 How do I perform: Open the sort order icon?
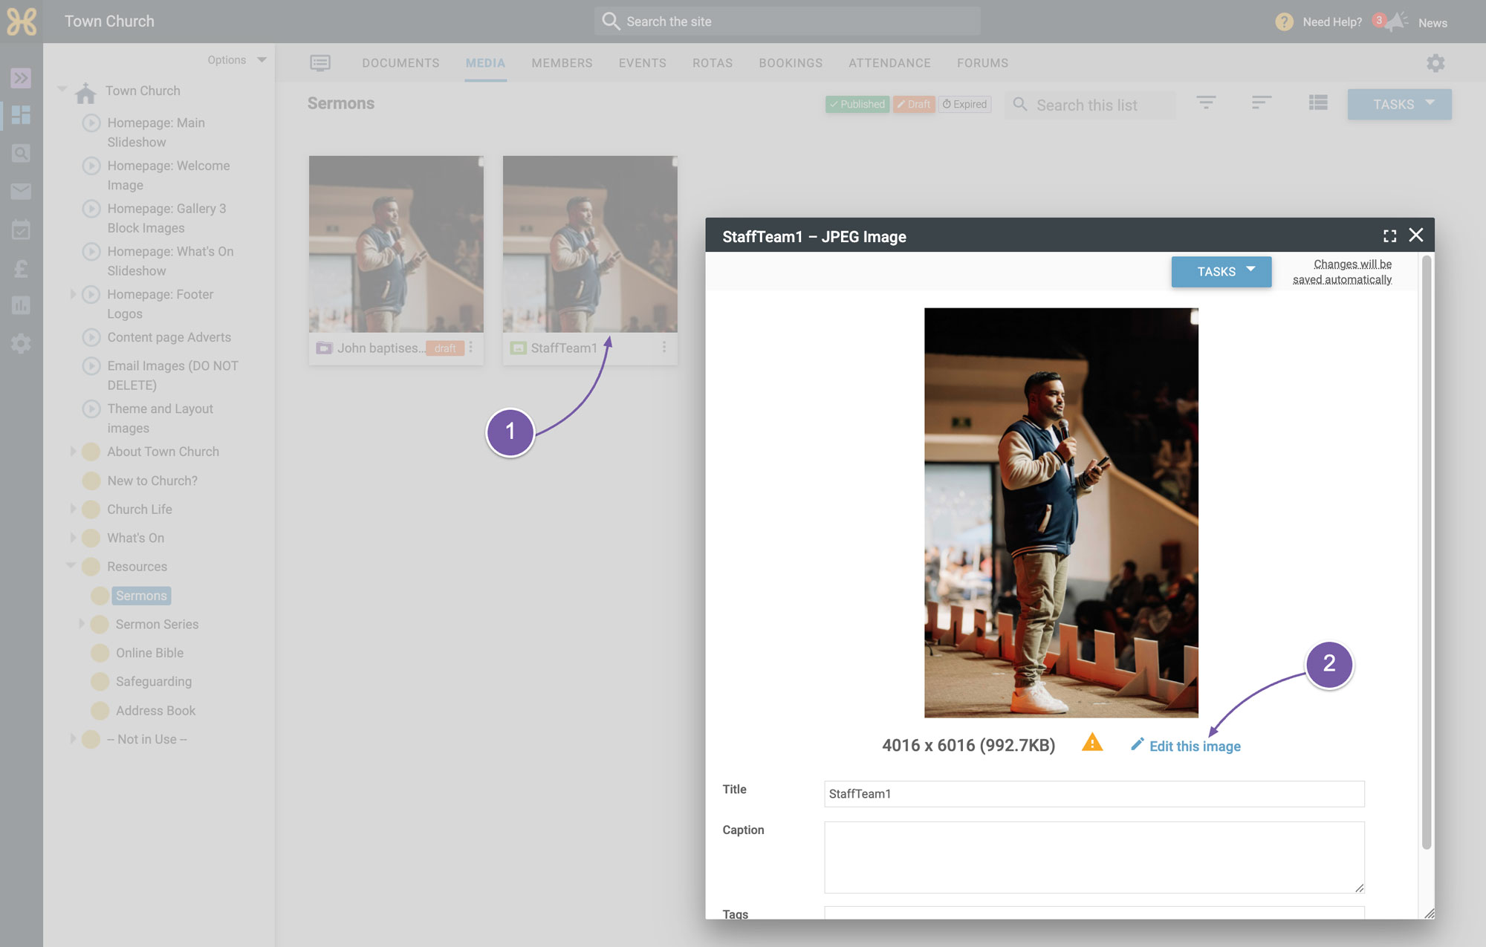(x=1261, y=103)
